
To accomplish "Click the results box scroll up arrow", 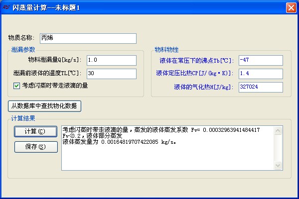I will pyautogui.click(x=278, y=131).
